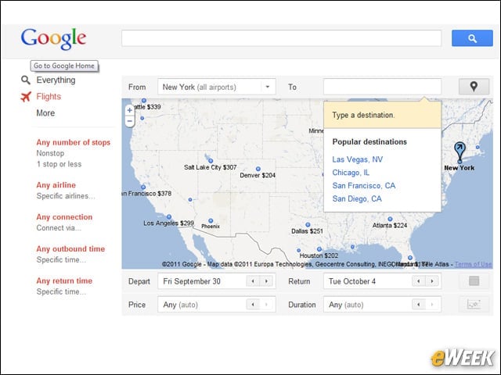
Task: Click the Duration Any (auto) field
Action: [x=382, y=305]
